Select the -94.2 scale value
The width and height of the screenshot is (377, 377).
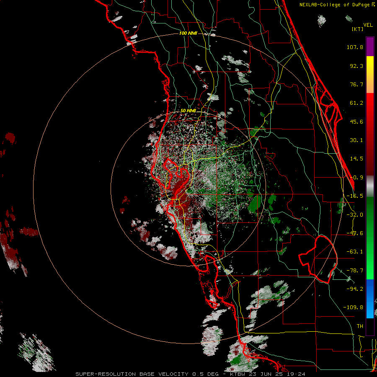[x=355, y=289]
